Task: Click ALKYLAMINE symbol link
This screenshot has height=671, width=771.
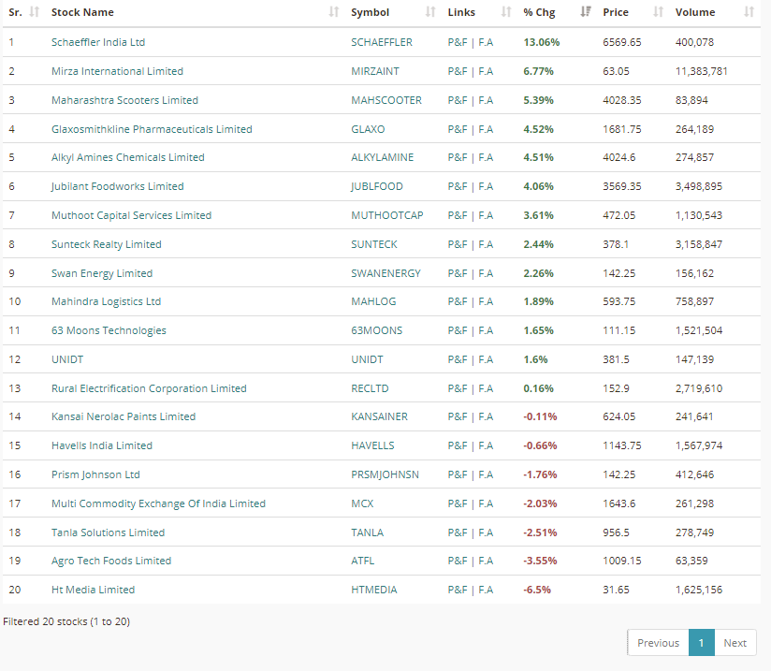Action: pyautogui.click(x=382, y=157)
